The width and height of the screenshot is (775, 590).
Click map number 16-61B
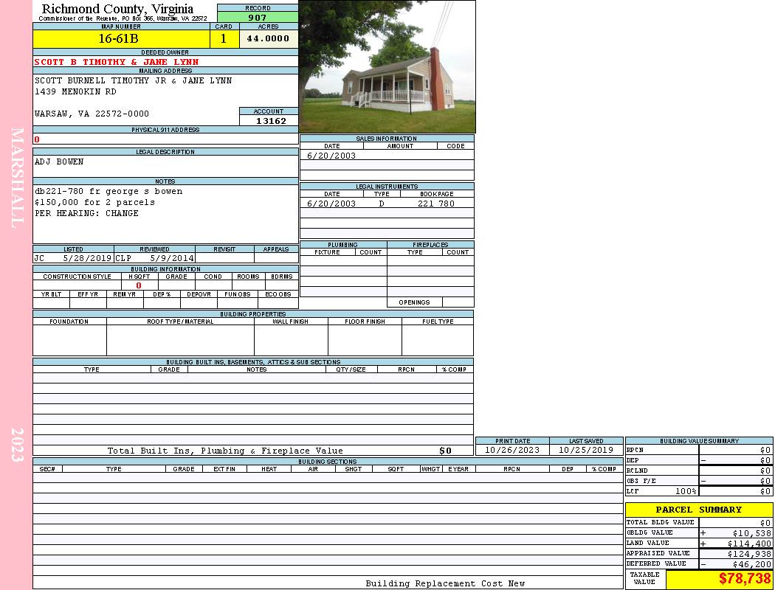[119, 38]
